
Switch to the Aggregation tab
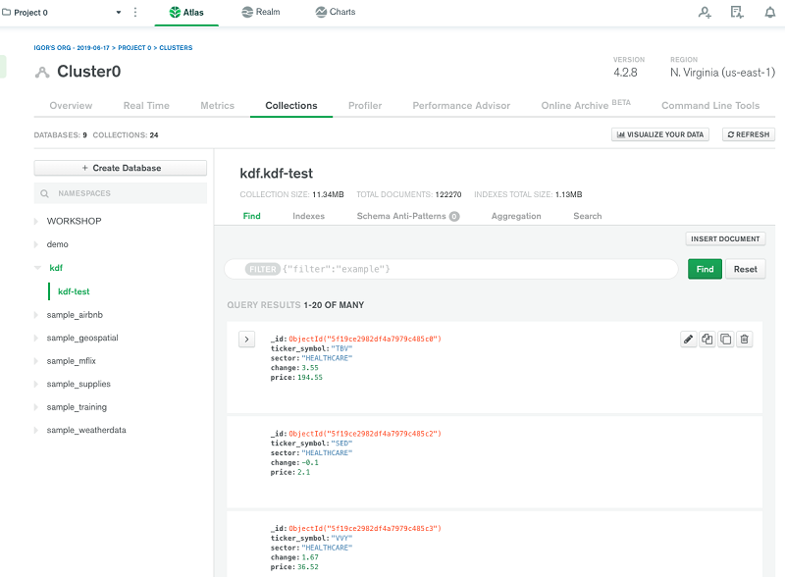click(x=516, y=216)
